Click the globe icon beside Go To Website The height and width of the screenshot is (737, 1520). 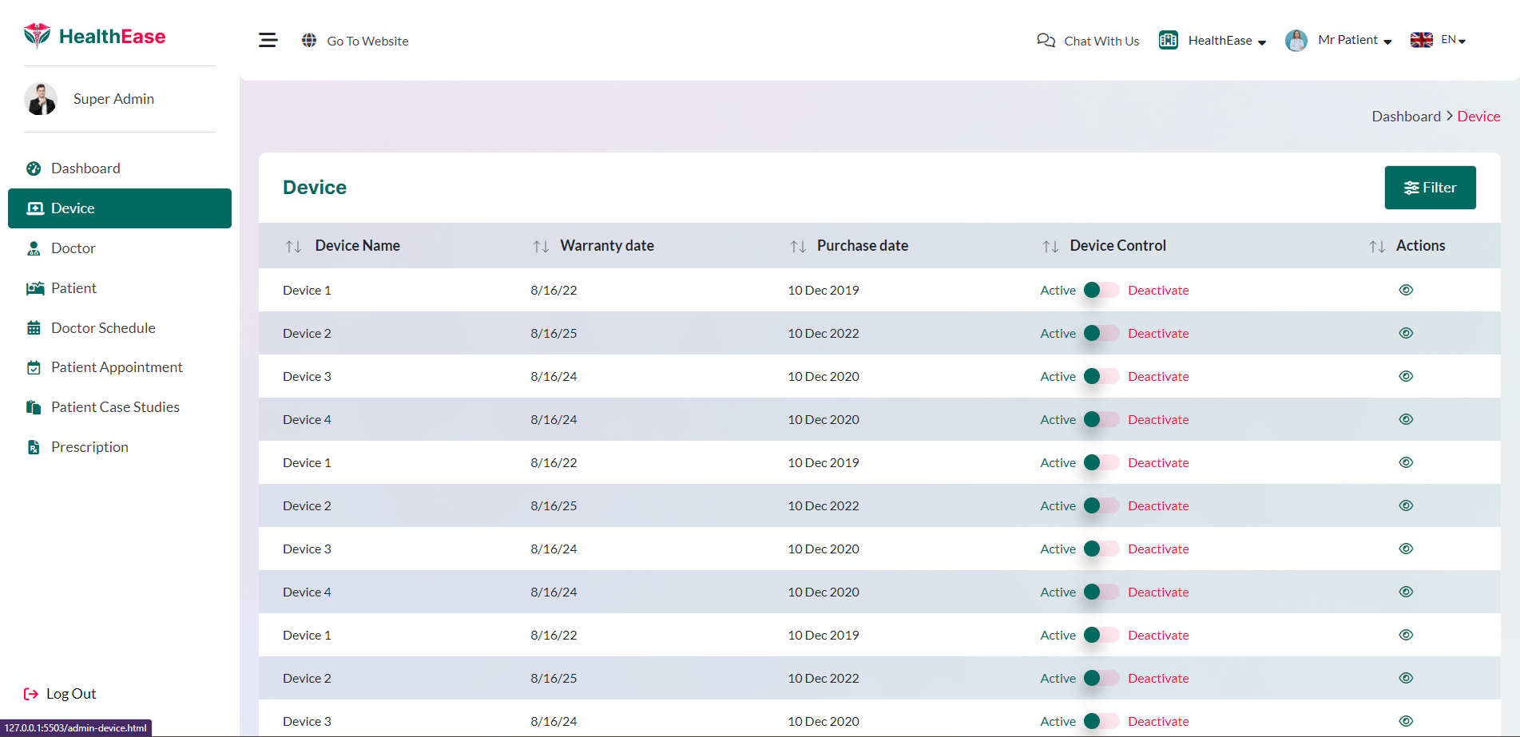point(309,40)
